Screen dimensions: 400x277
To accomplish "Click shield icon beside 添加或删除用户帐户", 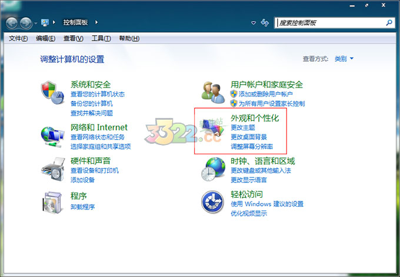I will 234,94.
